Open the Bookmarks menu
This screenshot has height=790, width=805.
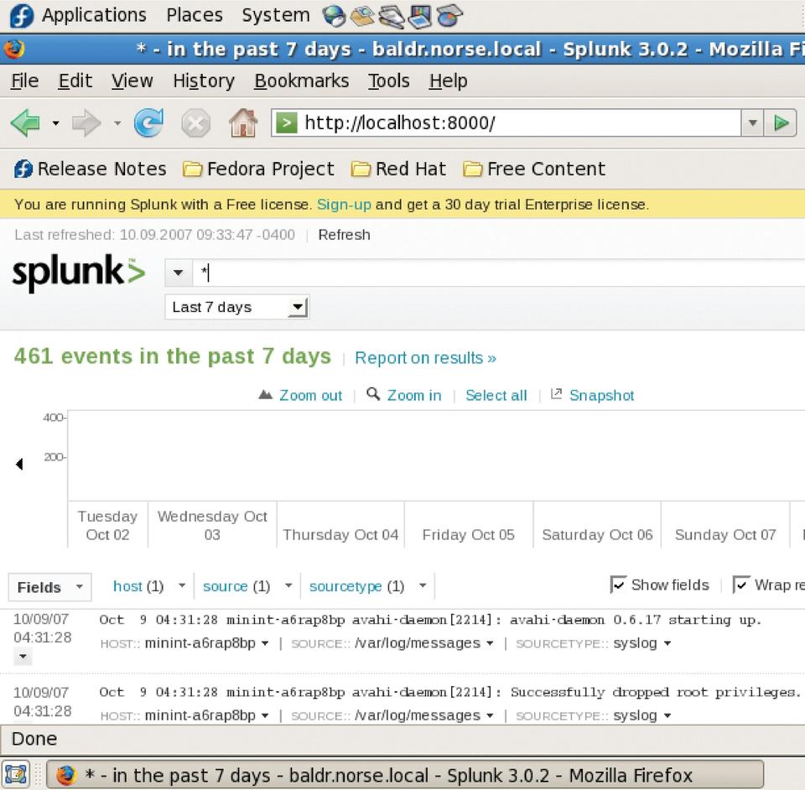(301, 81)
